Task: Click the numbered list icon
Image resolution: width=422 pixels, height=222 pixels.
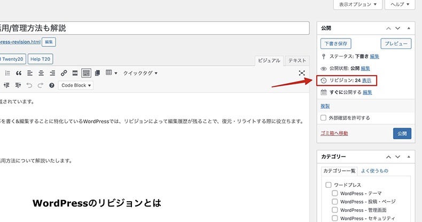Action: click(7, 73)
